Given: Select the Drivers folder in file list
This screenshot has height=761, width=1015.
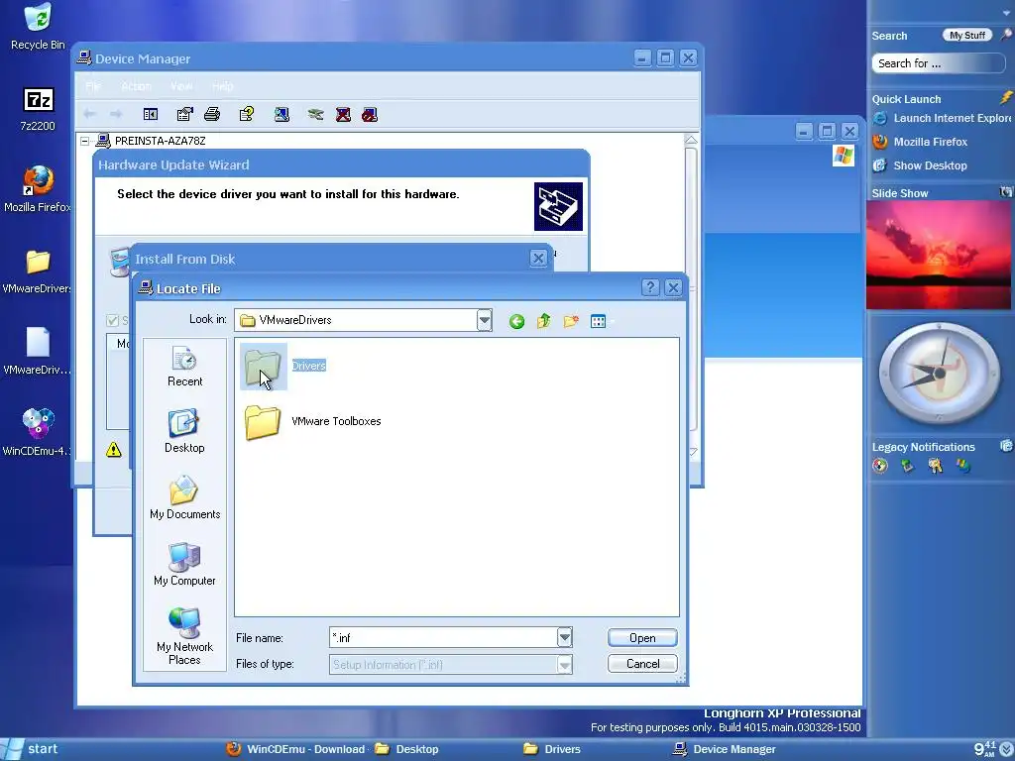Looking at the screenshot, I should tap(283, 367).
